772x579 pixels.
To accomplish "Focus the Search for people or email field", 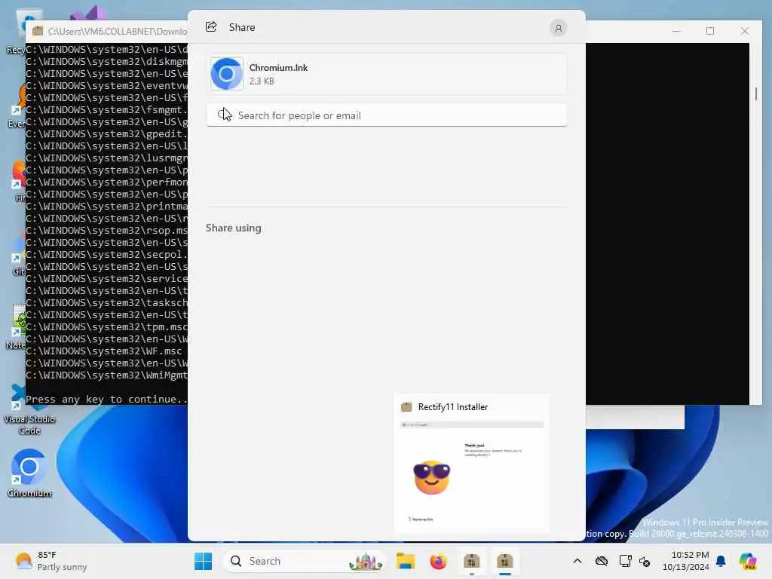I will click(x=387, y=115).
